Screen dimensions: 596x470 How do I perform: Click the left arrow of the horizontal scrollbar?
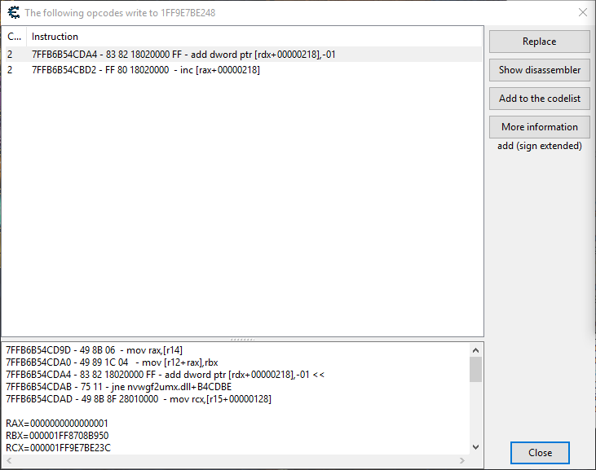9,460
